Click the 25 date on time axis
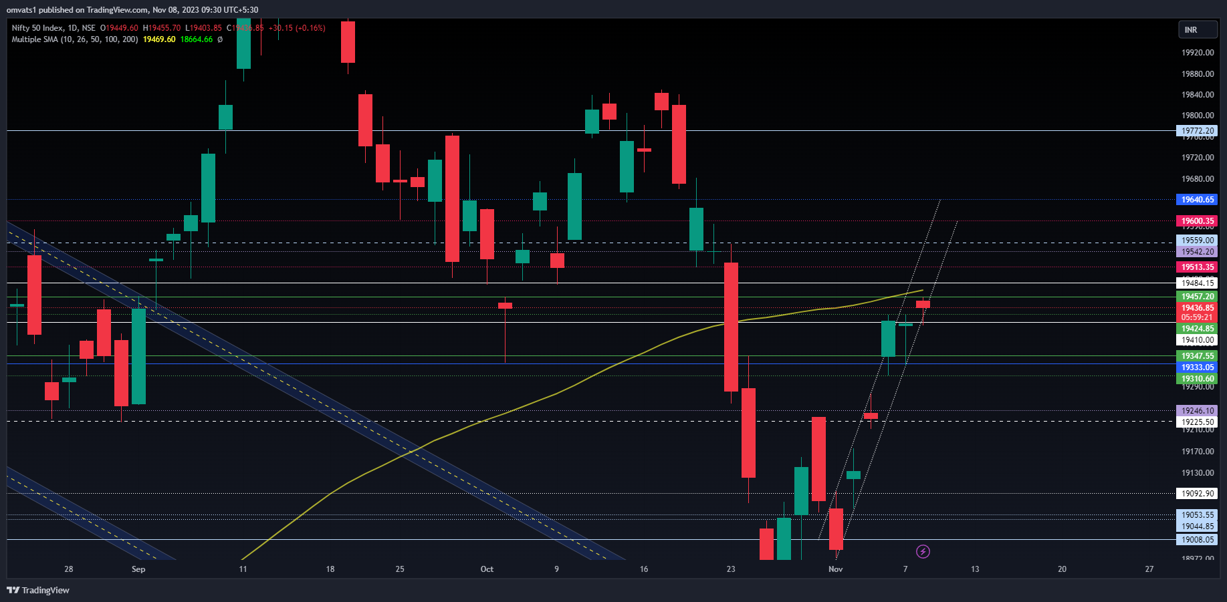1227x602 pixels. pos(400,569)
